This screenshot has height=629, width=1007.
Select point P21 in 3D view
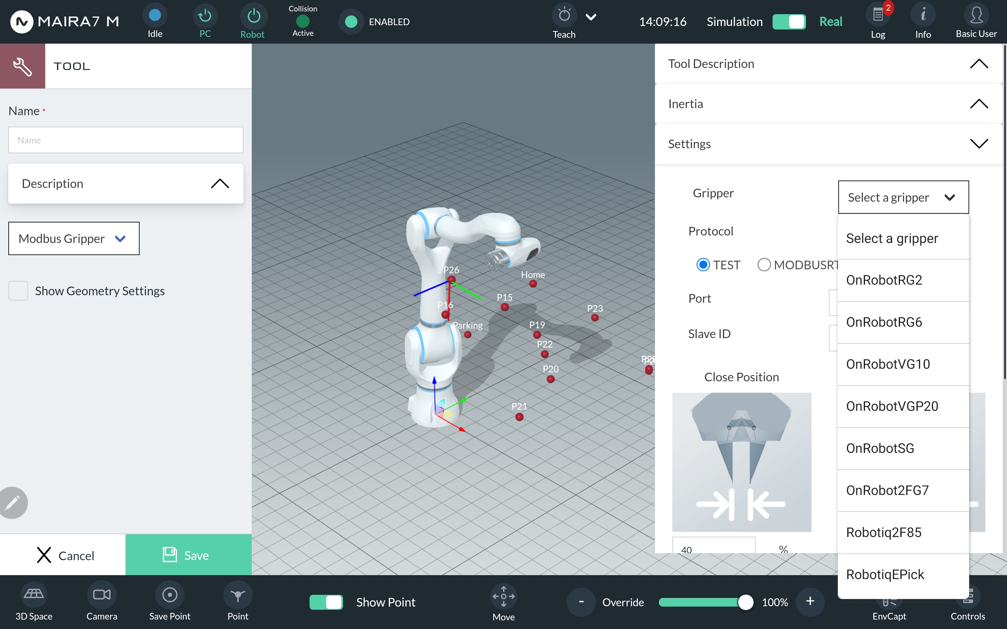(x=519, y=417)
